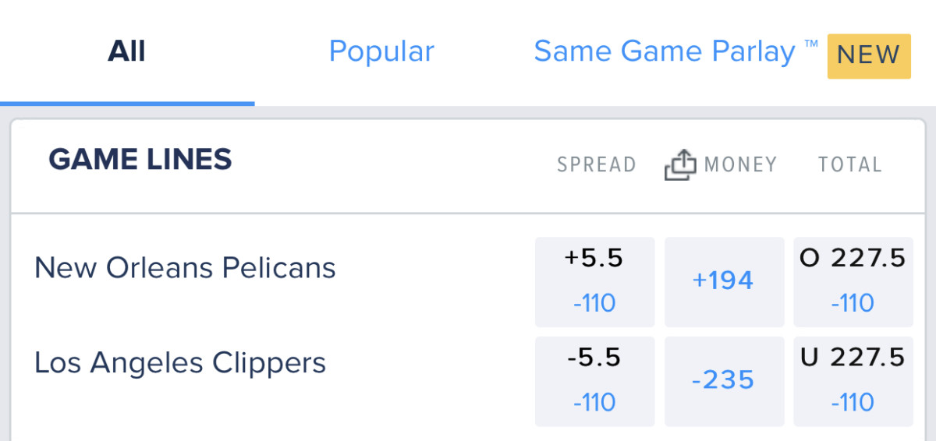Switch to the All tab
The height and width of the screenshot is (441, 936).
click(x=127, y=51)
